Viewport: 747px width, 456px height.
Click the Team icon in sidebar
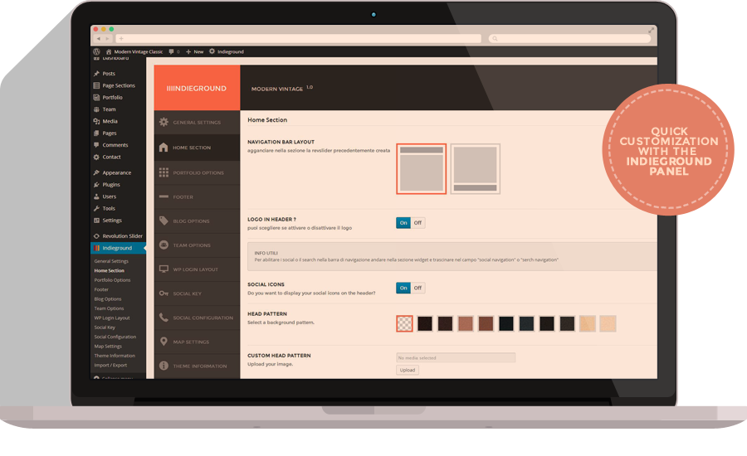[97, 109]
